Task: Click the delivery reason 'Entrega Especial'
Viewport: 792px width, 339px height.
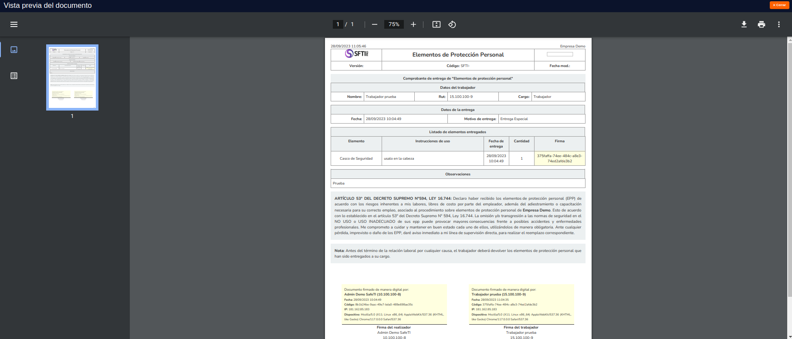Action: (x=514, y=119)
